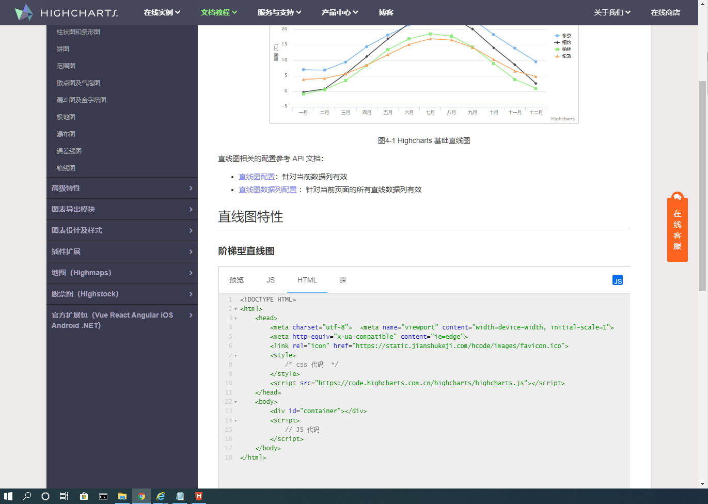Open Task View on the taskbar

pyautogui.click(x=64, y=496)
